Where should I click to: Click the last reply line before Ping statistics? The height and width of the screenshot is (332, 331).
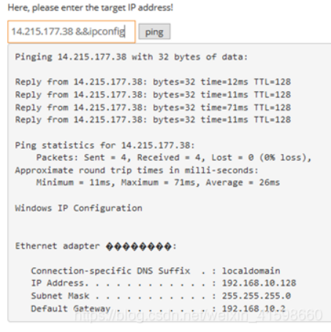(x=153, y=120)
